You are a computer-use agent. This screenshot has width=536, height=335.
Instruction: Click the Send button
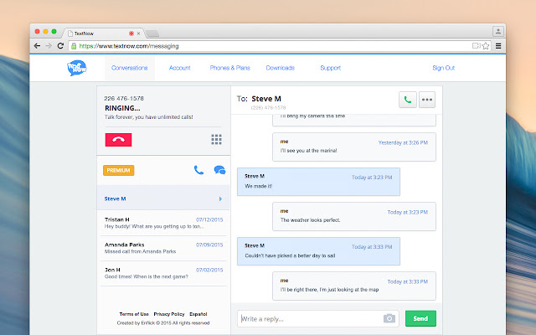420,318
